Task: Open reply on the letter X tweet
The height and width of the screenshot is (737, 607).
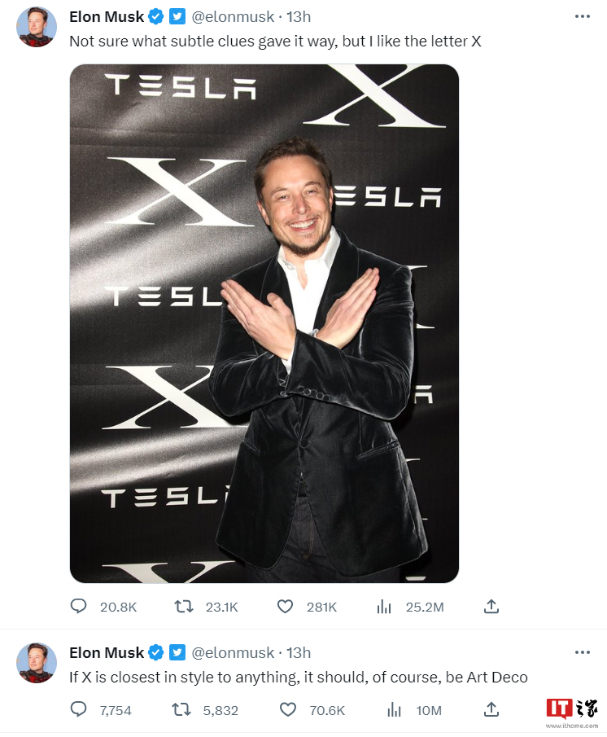Action: [x=78, y=607]
